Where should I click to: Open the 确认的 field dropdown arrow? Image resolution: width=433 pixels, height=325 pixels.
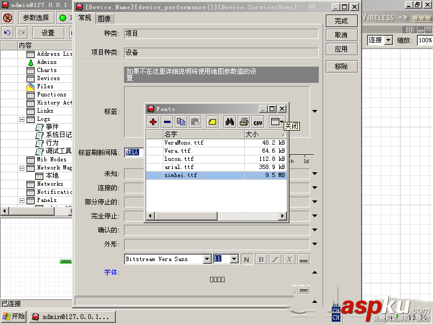coord(314,230)
